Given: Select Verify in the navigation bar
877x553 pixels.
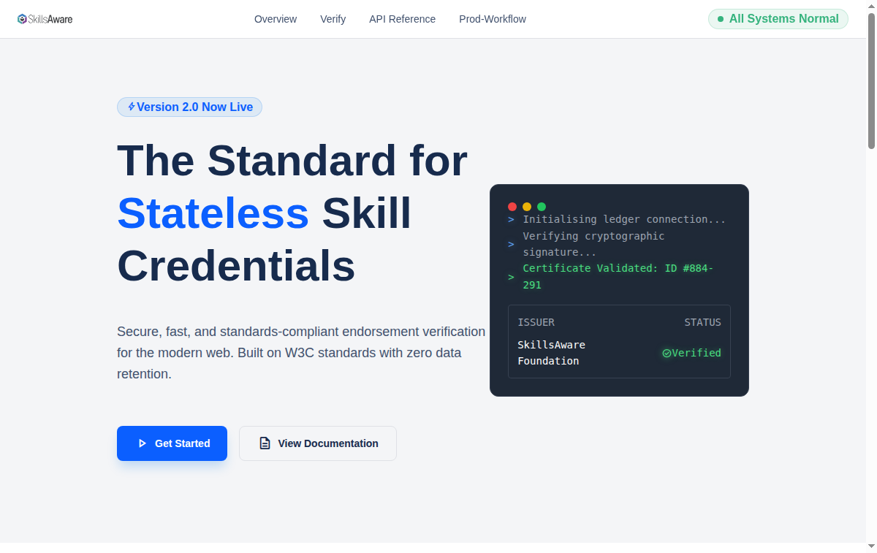Looking at the screenshot, I should pyautogui.click(x=333, y=19).
